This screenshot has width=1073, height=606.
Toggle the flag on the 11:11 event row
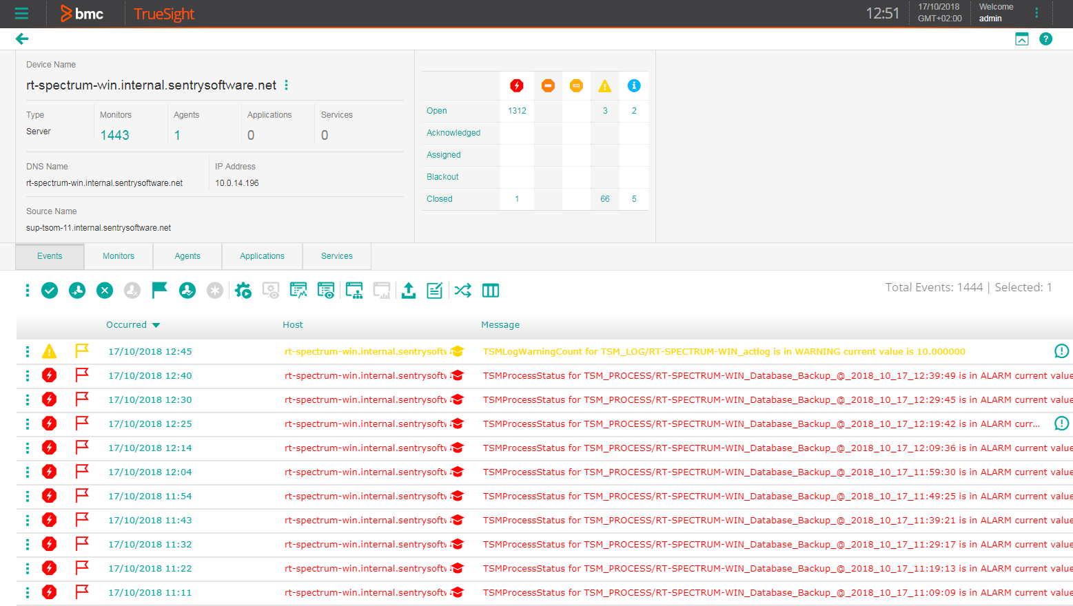click(x=82, y=592)
